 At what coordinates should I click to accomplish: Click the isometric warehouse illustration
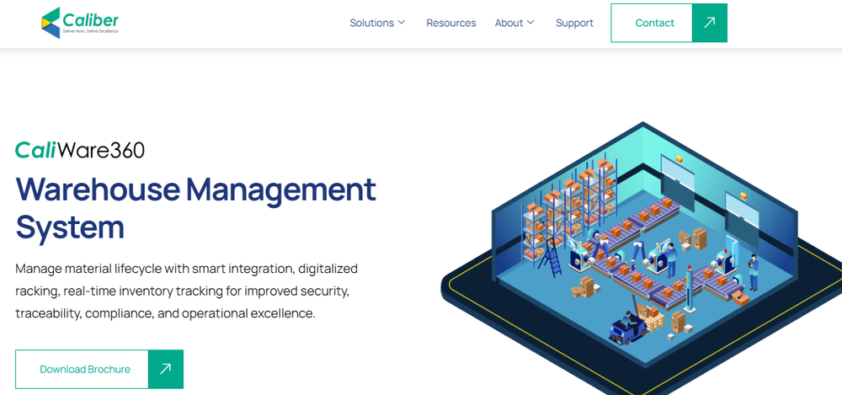point(641,258)
